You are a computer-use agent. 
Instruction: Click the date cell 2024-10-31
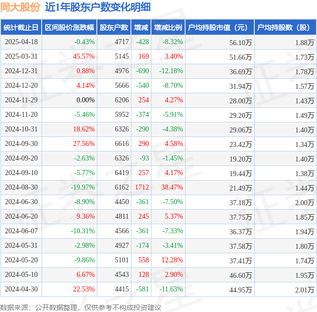tap(21, 129)
